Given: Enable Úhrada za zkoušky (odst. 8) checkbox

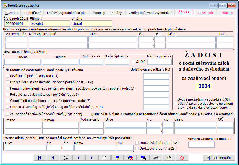Looking at the screenshot, I should pyautogui.click(x=7, y=107).
